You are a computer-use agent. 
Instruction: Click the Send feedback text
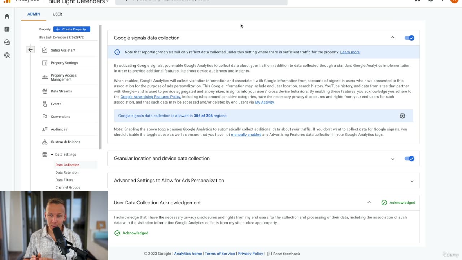coord(287,253)
